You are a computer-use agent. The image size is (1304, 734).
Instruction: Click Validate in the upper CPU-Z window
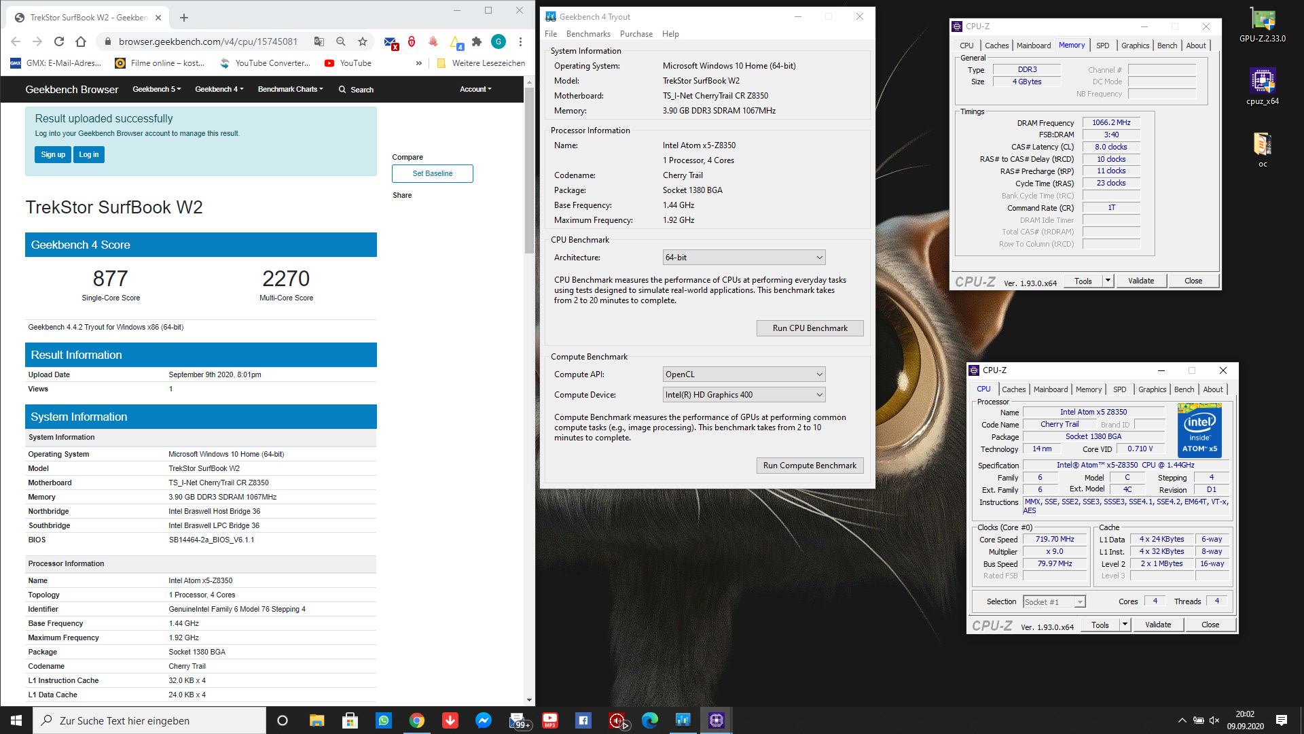point(1141,281)
